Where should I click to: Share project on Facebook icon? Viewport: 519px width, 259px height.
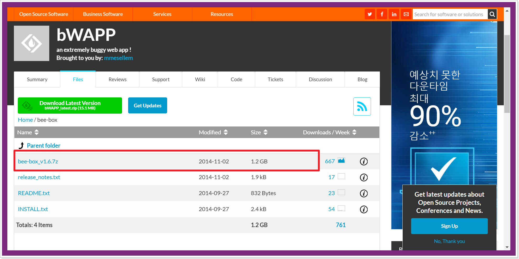pos(382,14)
